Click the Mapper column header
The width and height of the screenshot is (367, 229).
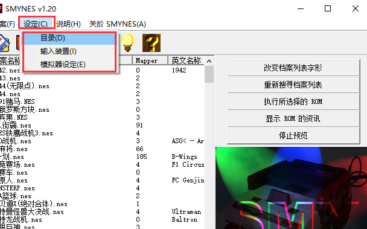150,60
